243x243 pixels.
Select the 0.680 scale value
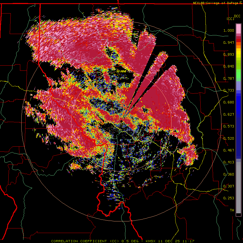tap(229, 102)
